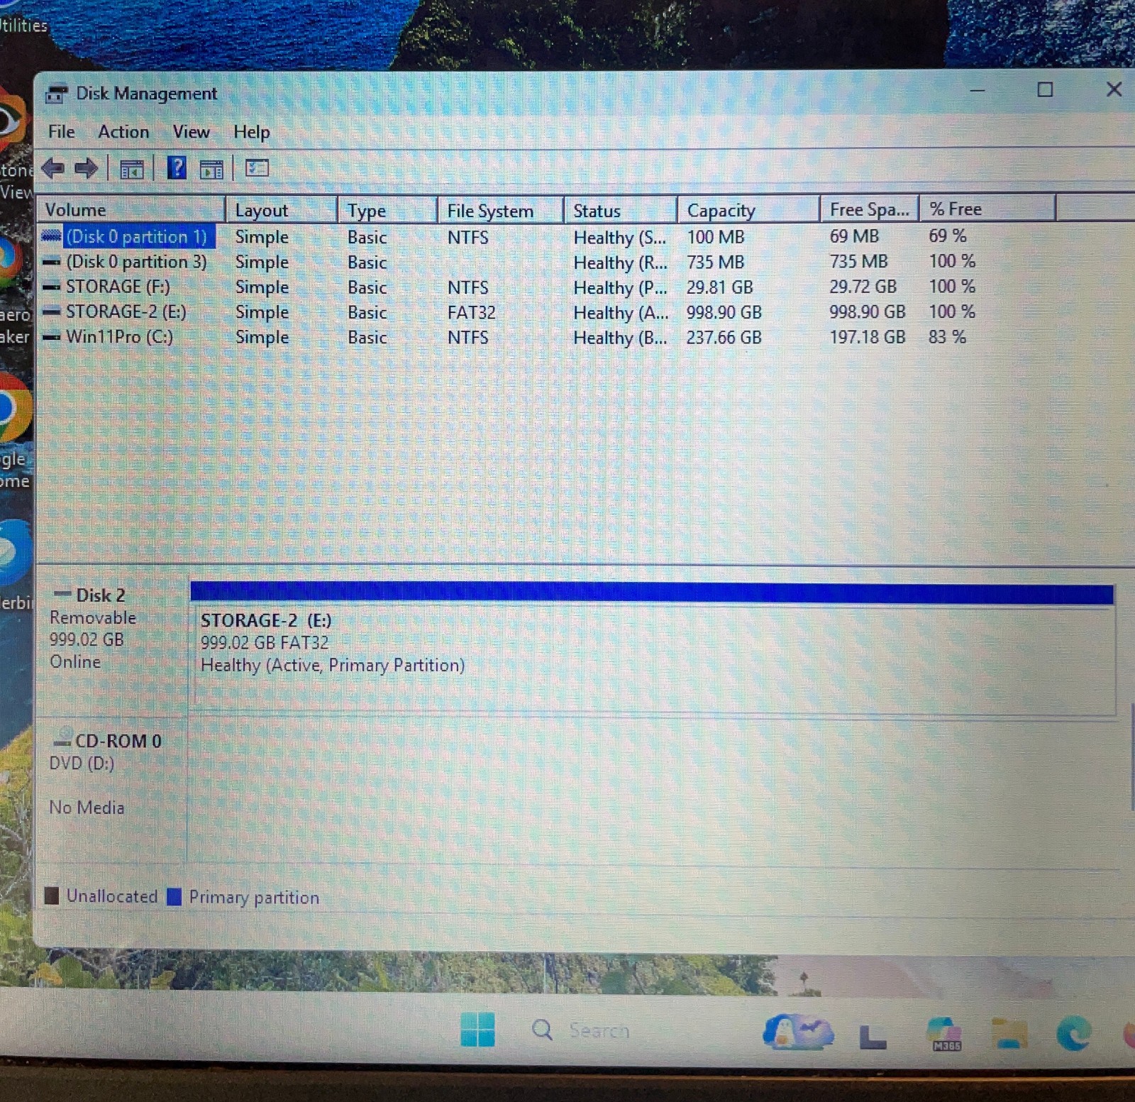This screenshot has width=1135, height=1102.
Task: Maximize the Disk Management window
Action: [1044, 89]
